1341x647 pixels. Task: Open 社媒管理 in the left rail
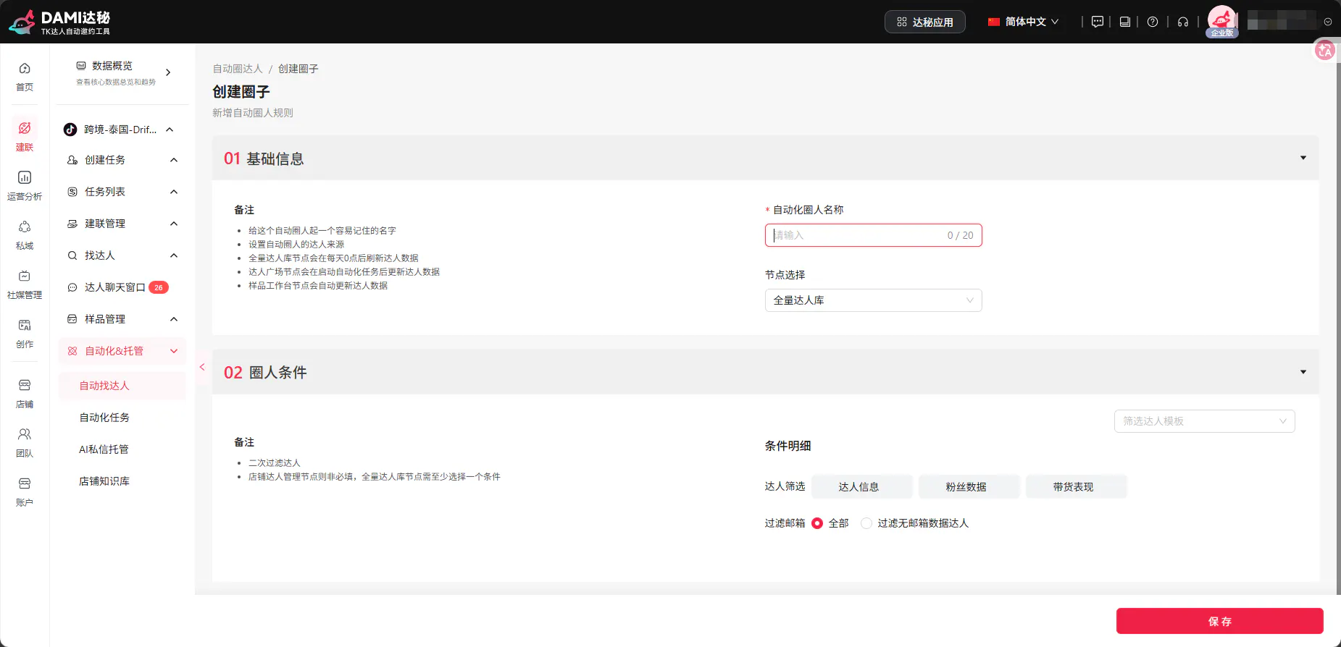click(x=25, y=284)
